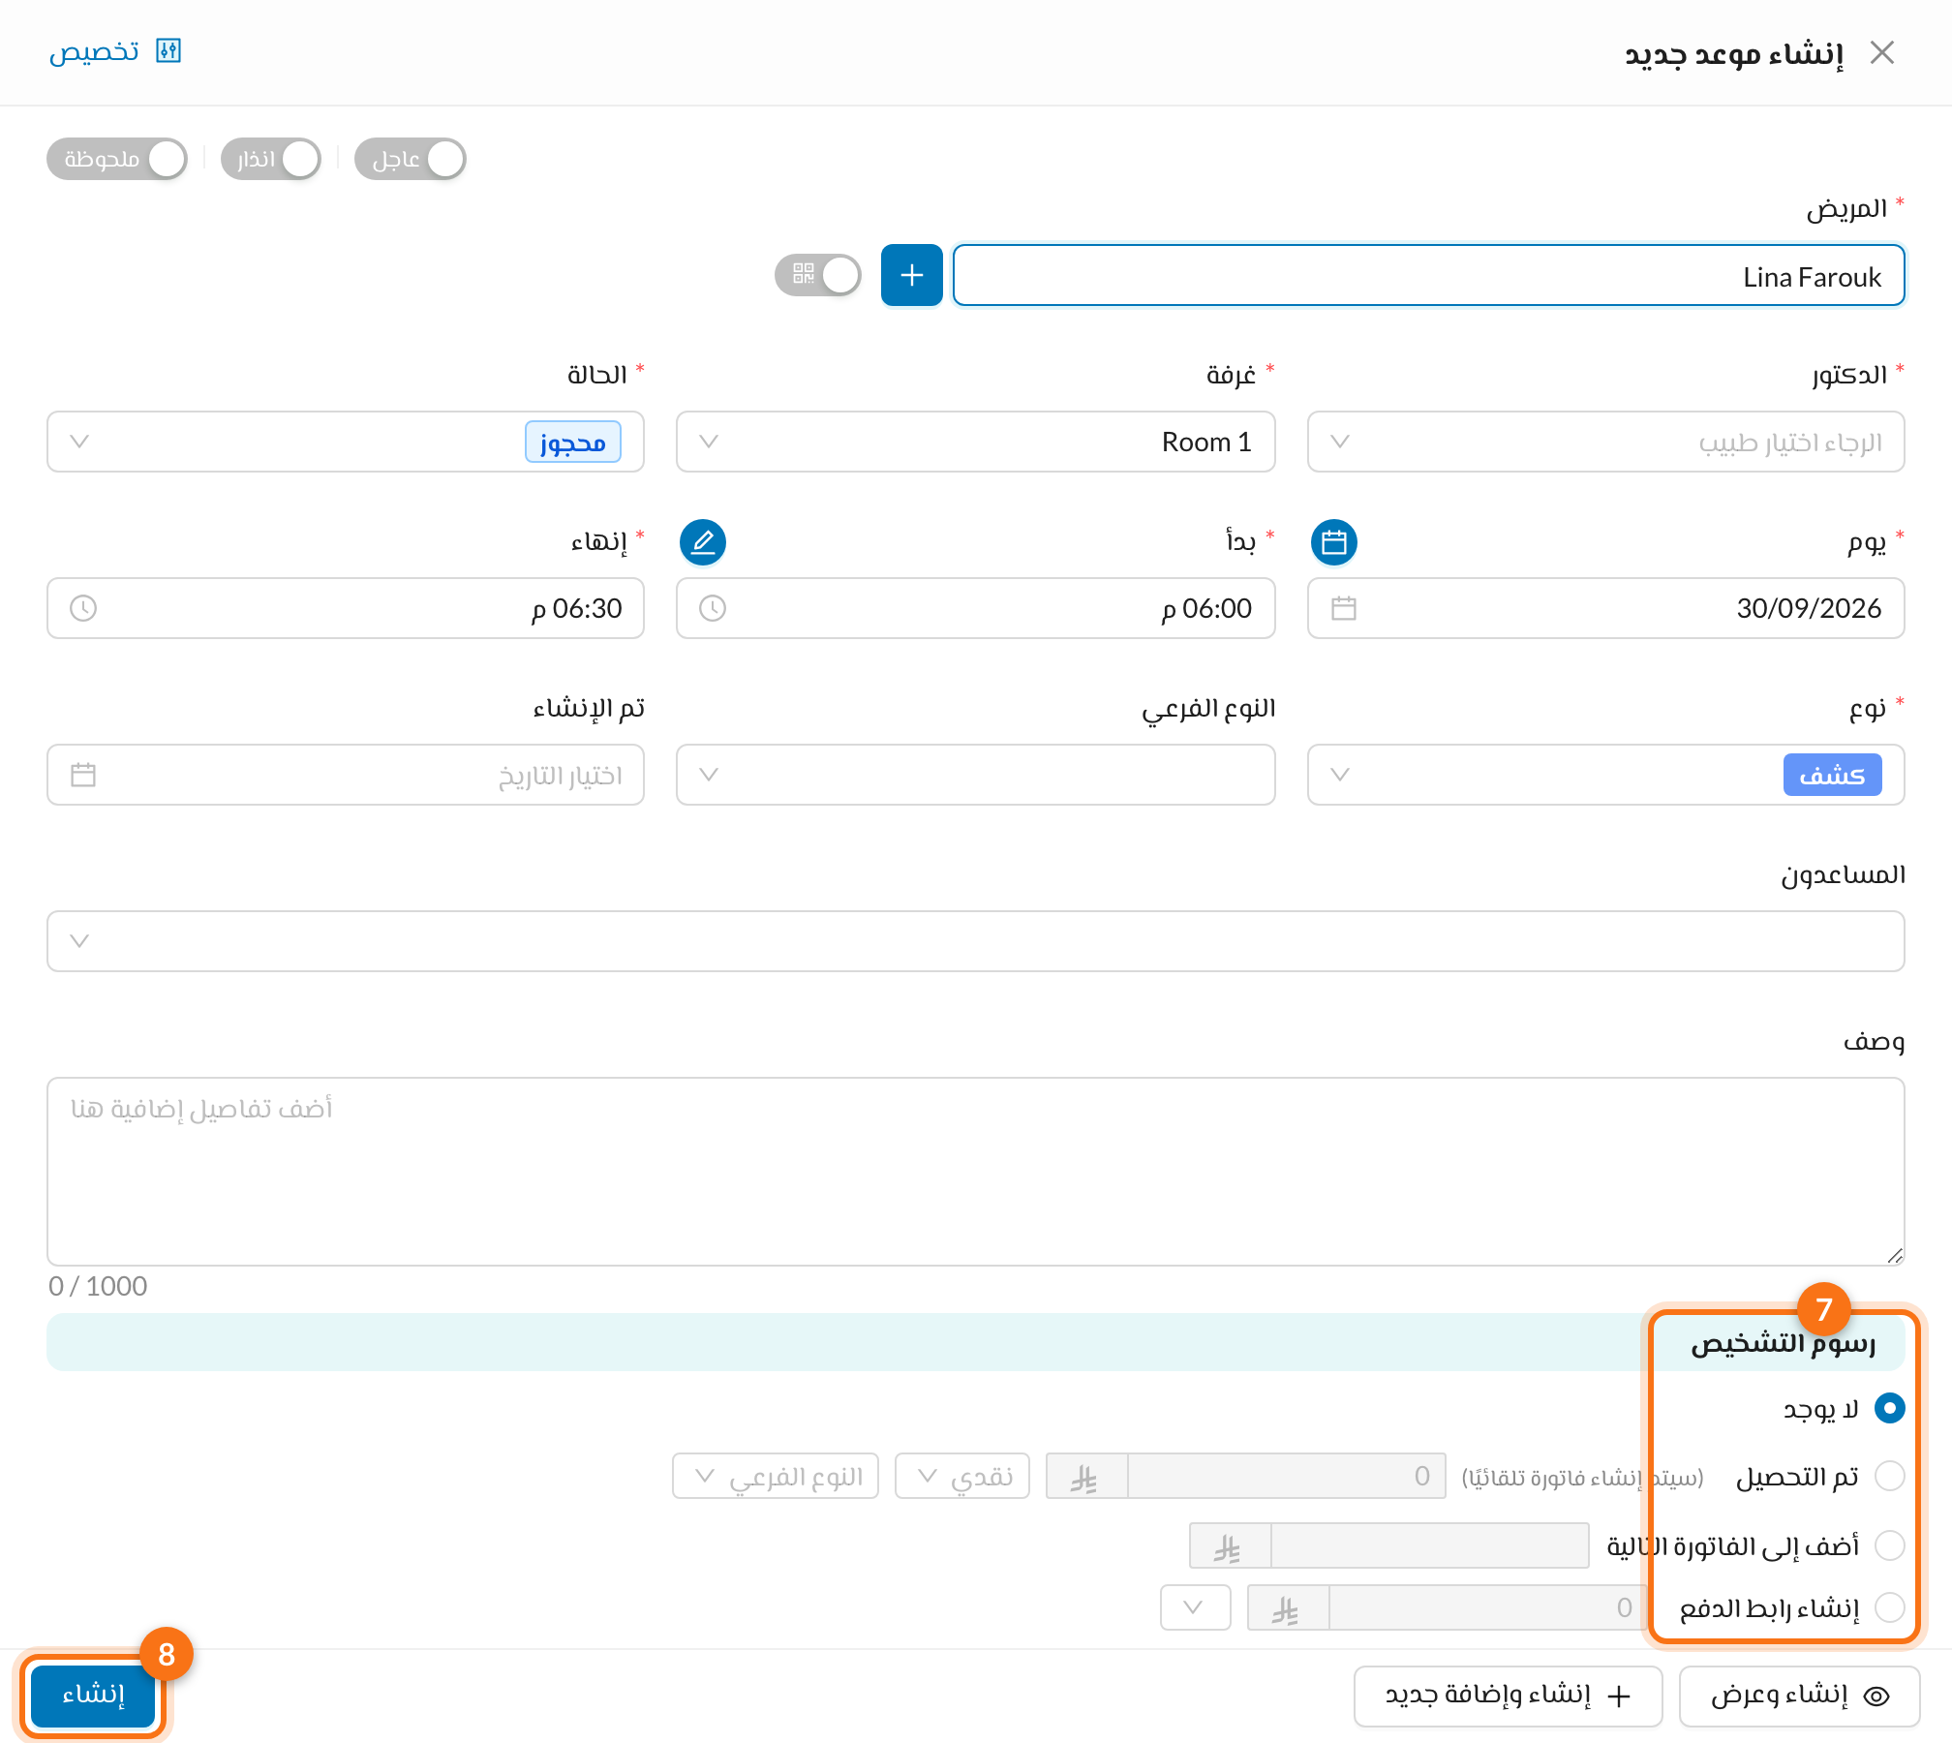Viewport: 1952px width, 1743px height.
Task: Toggle the QR code scan switch
Action: point(818,275)
